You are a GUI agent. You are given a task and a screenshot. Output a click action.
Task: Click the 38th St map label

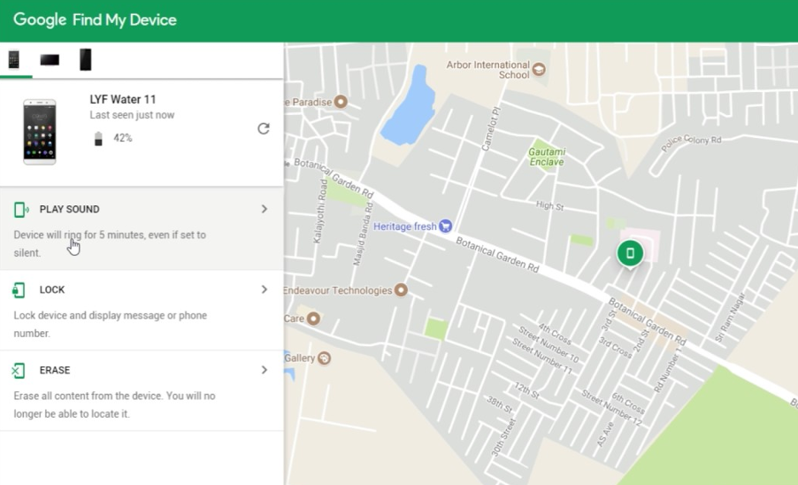point(500,404)
